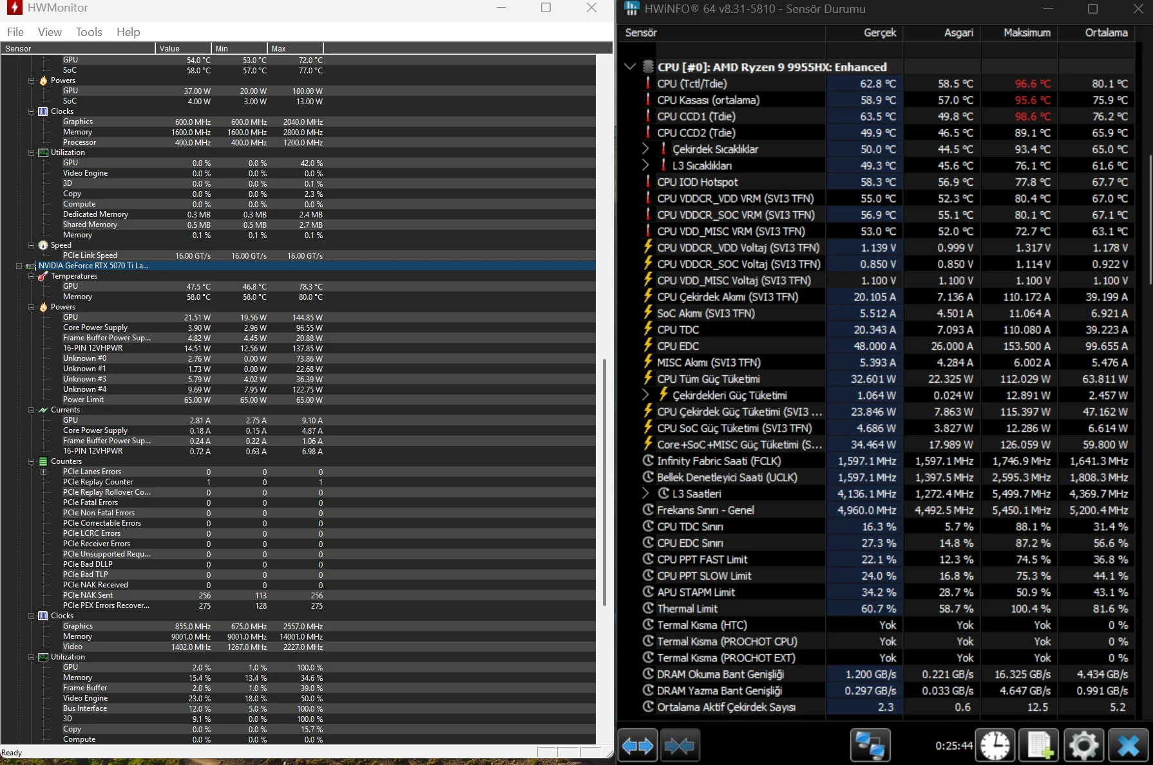Collapse the Currents node in HWMonitor
This screenshot has width=1153, height=765.
[x=31, y=410]
